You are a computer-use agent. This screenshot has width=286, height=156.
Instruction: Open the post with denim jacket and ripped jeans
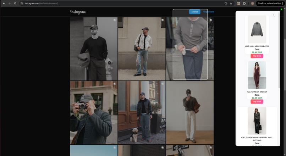tap(142, 49)
